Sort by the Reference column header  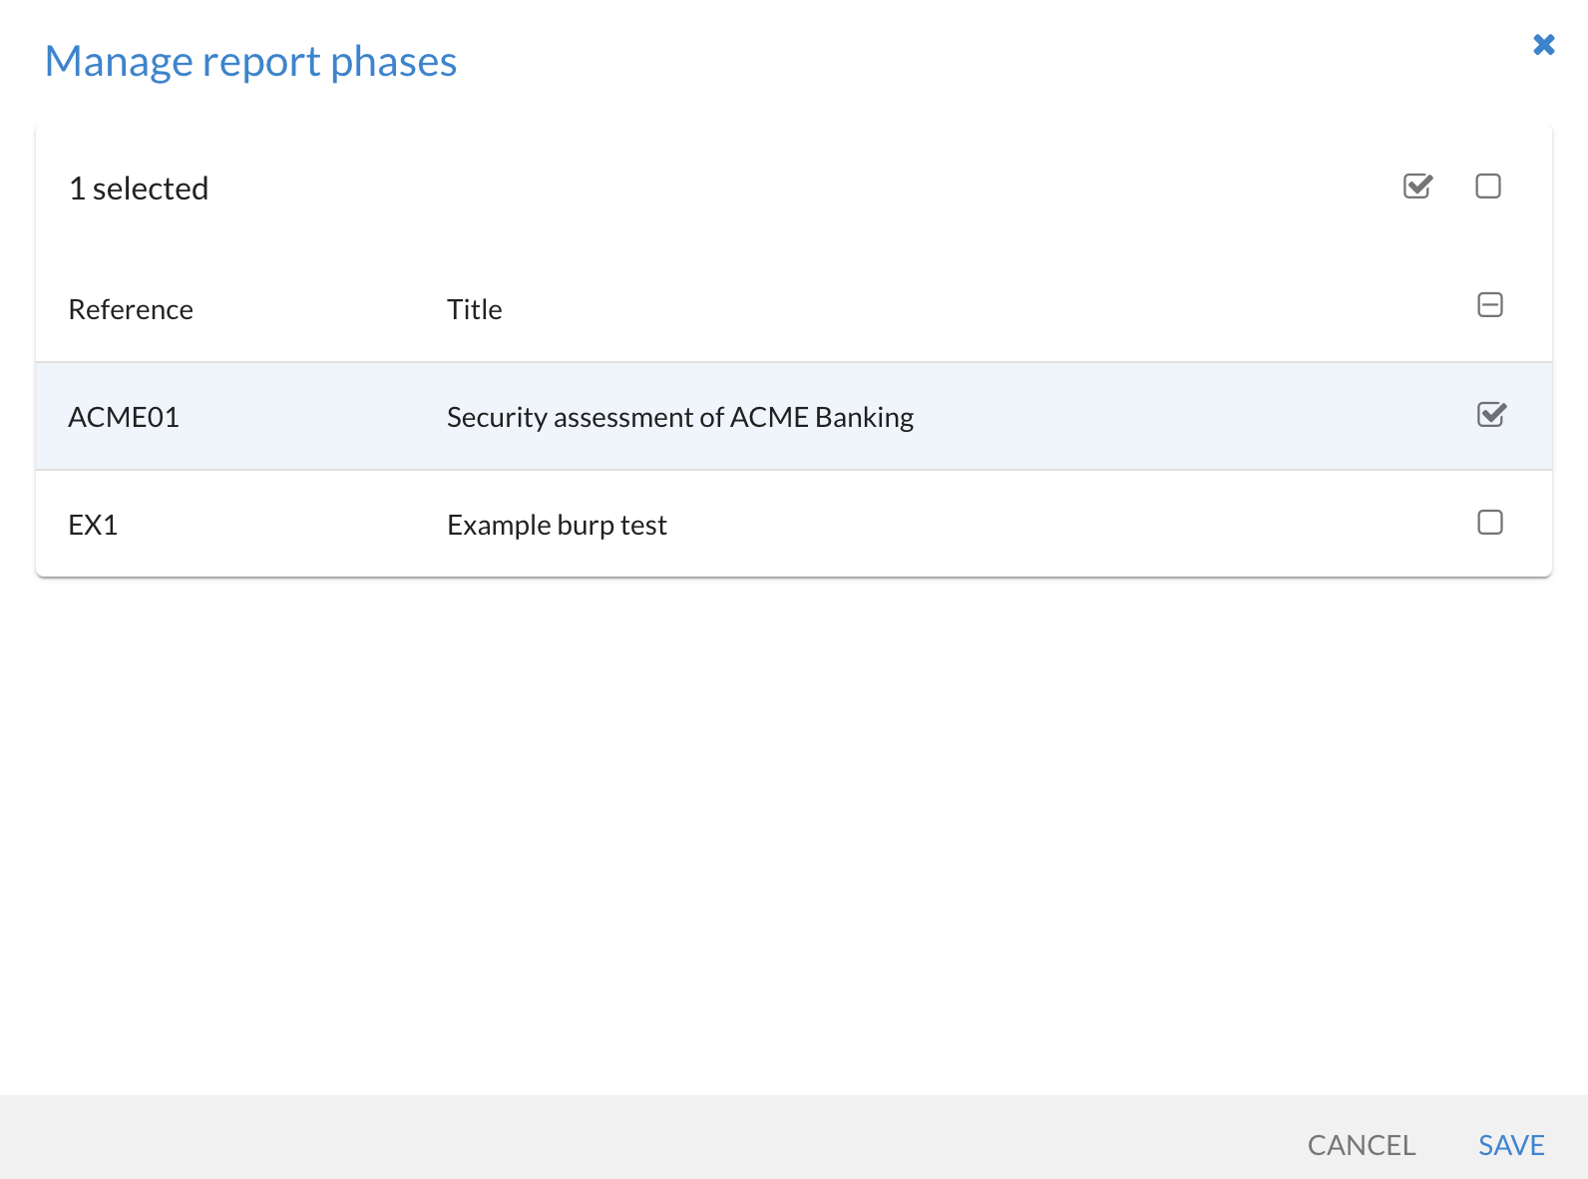pos(131,309)
